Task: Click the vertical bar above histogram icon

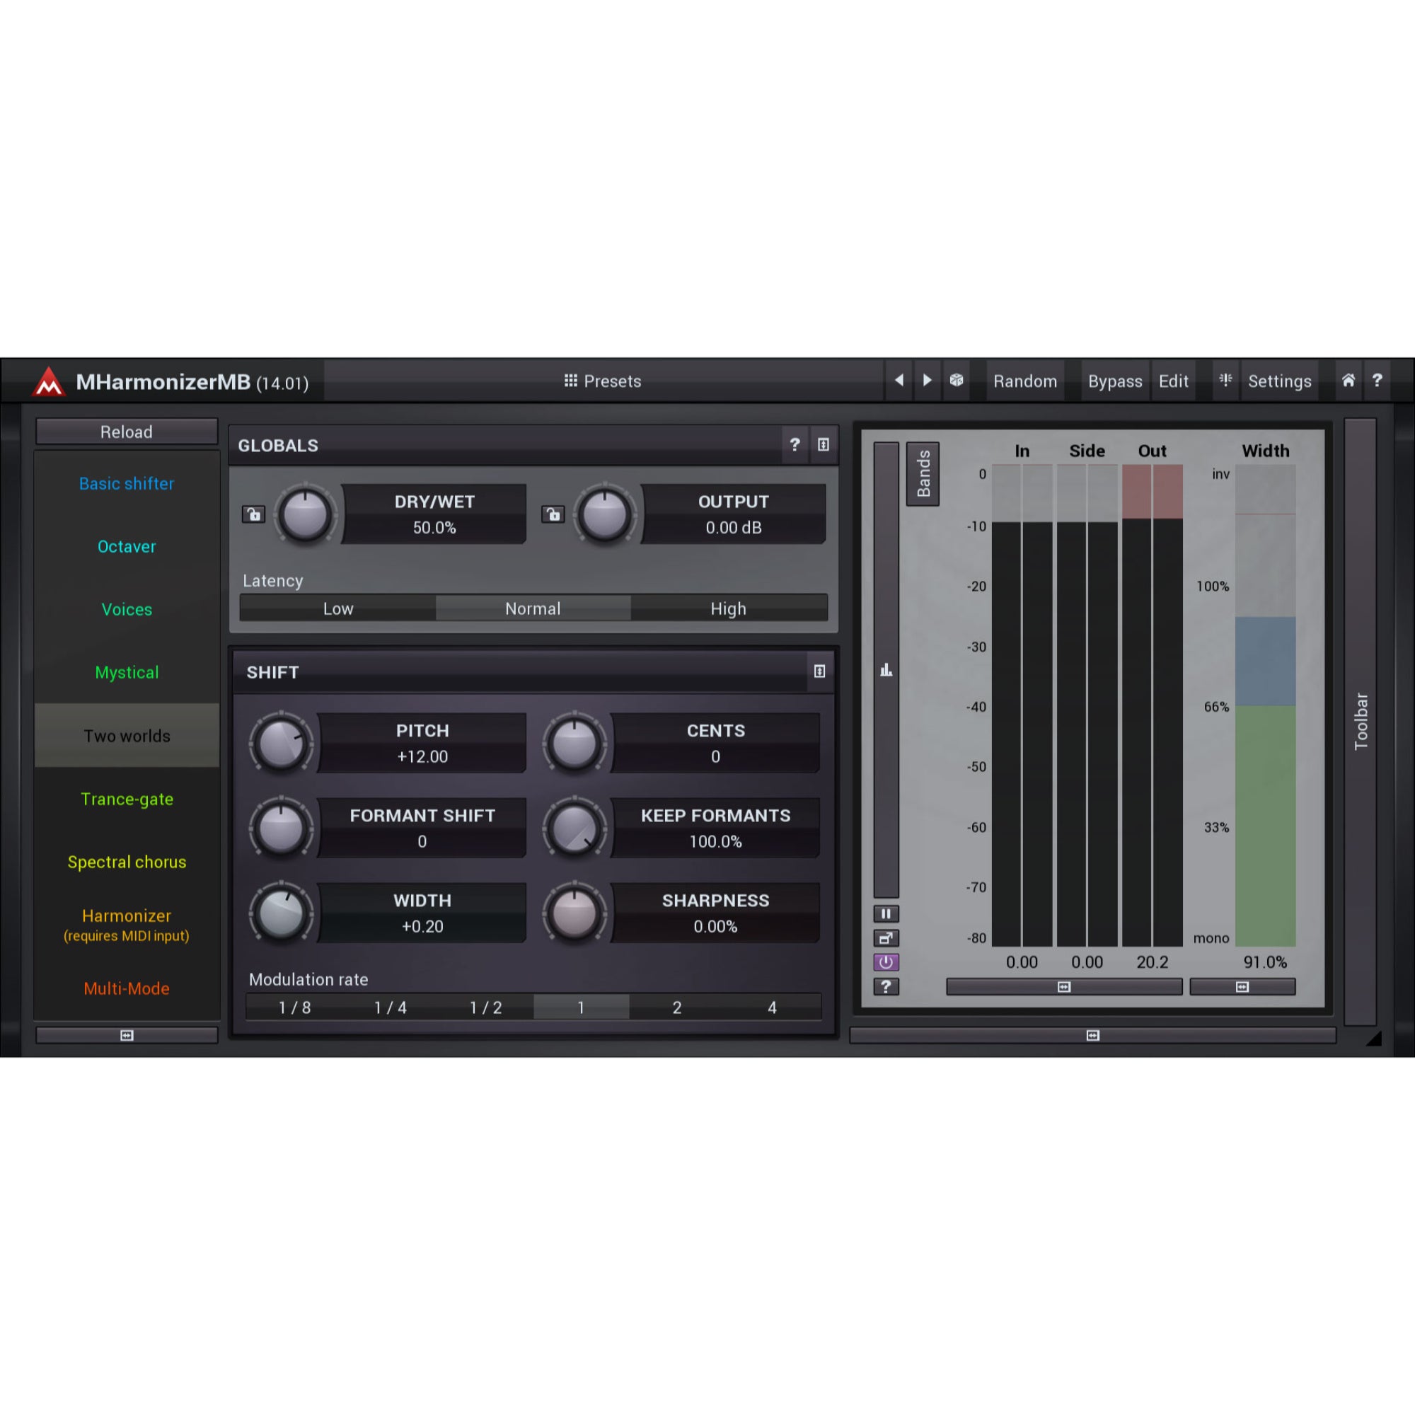Action: [886, 669]
